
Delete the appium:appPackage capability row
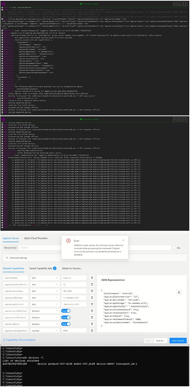[92, 298]
